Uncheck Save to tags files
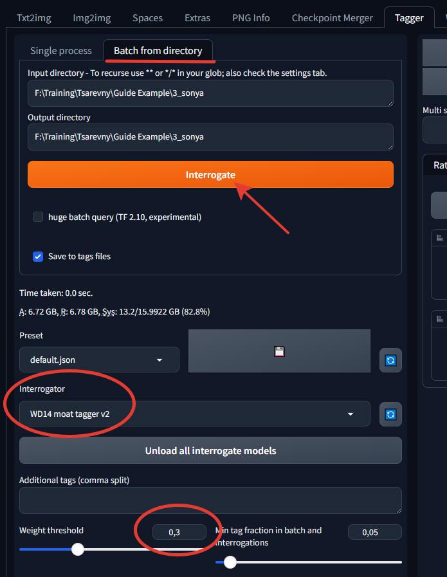Viewport: 447px width, 577px height. click(38, 257)
